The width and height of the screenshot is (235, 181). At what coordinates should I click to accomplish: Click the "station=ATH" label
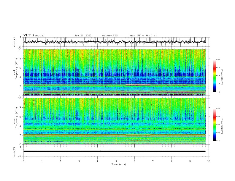[x=110, y=35]
